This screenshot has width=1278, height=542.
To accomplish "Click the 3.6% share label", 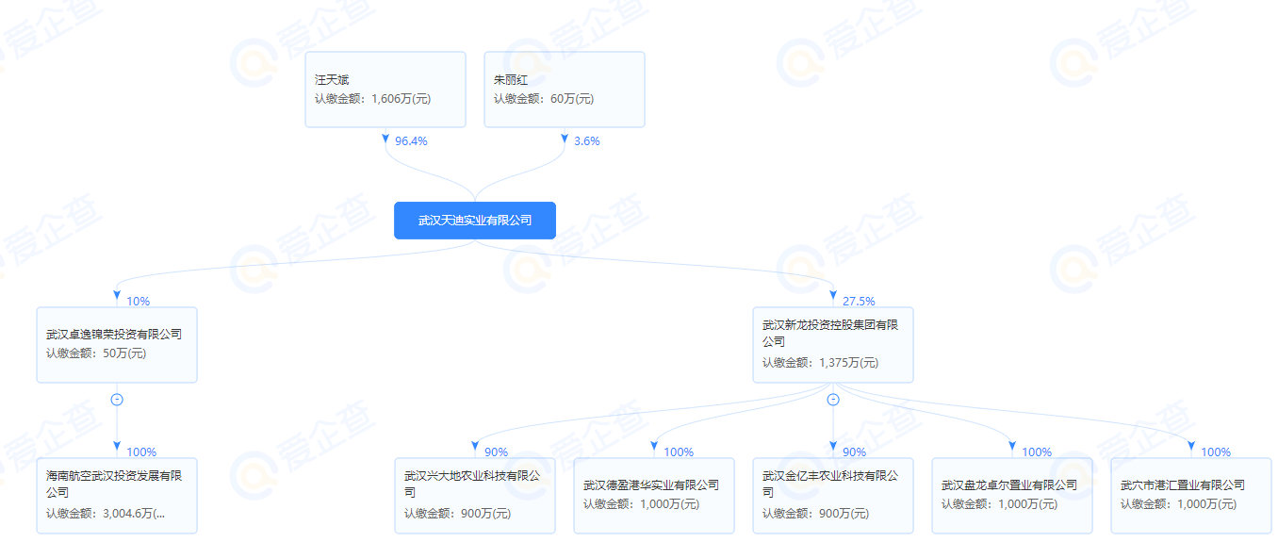I will pyautogui.click(x=587, y=141).
